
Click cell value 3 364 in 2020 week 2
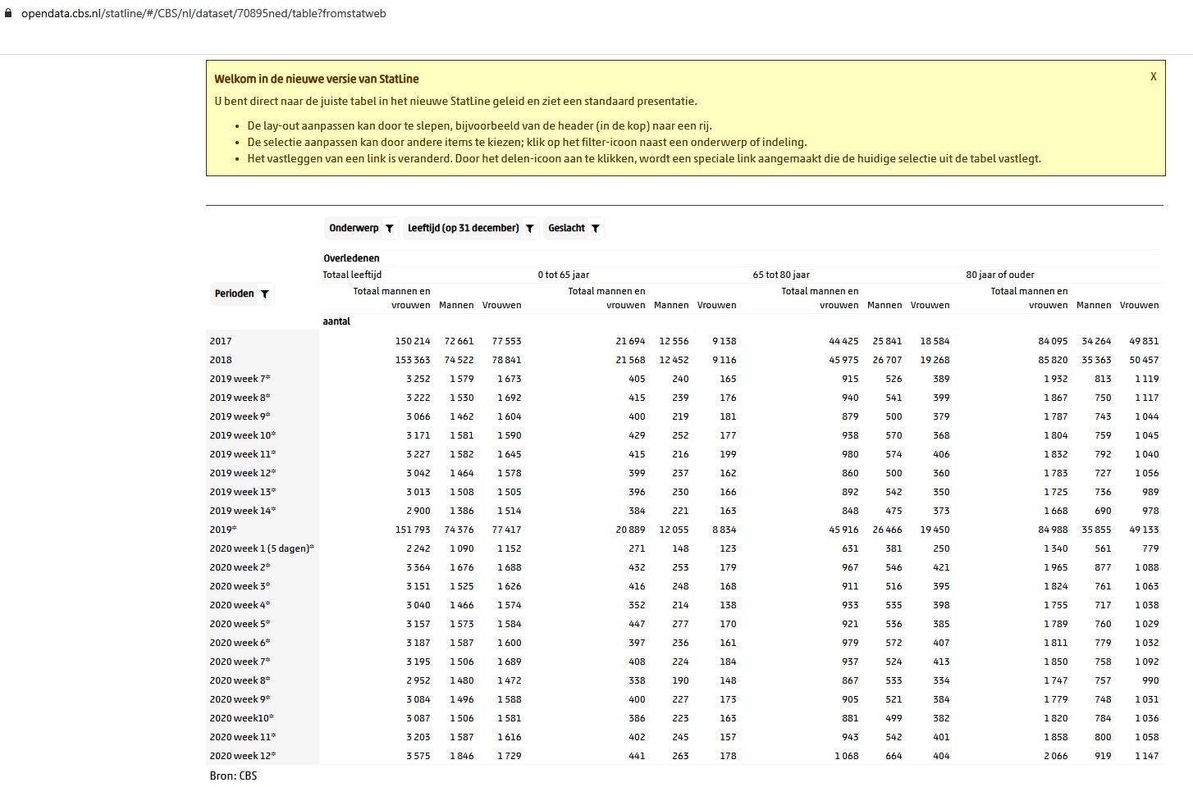(418, 567)
